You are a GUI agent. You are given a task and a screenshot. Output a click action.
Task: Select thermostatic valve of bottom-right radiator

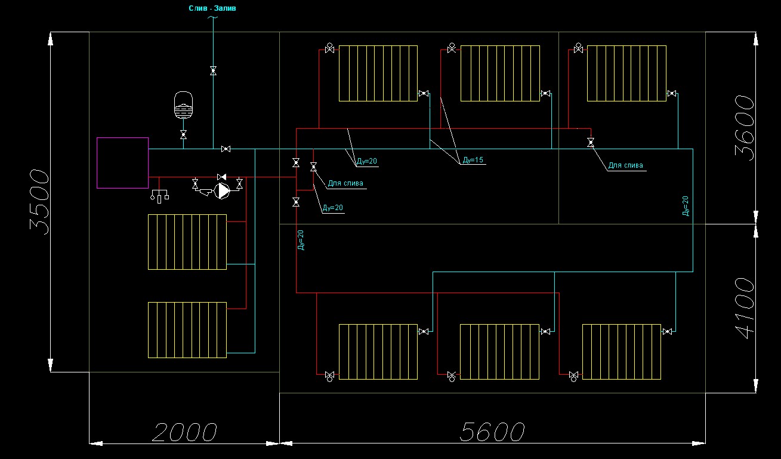[573, 376]
